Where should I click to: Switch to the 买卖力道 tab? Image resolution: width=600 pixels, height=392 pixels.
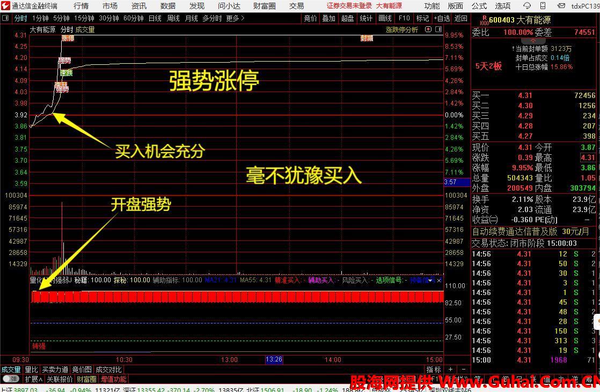(x=55, y=370)
